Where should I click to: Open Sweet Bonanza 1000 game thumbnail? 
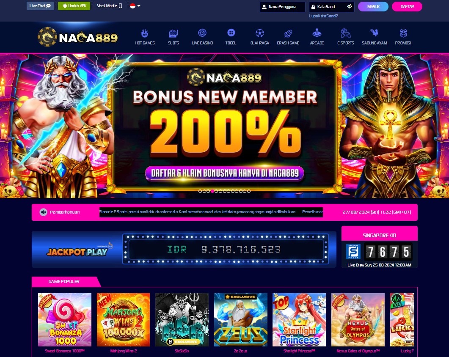(65, 319)
